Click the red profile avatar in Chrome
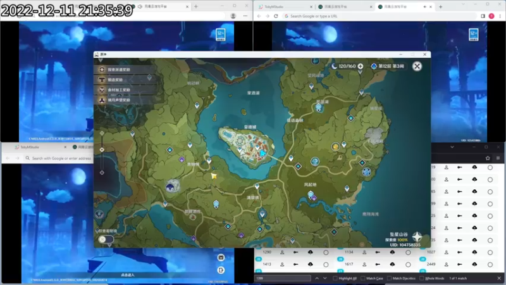The height and width of the screenshot is (285, 506). [x=491, y=16]
